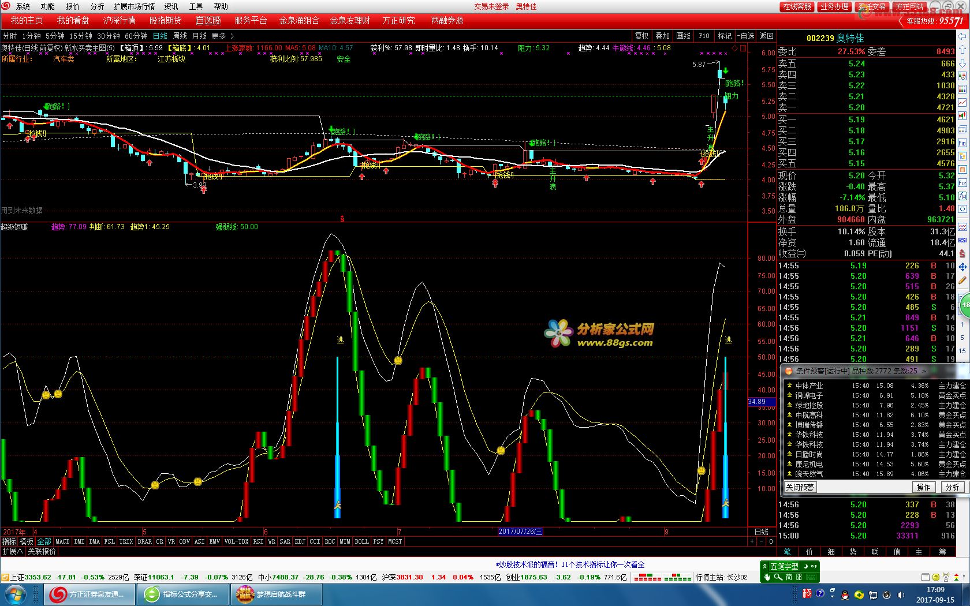
Task: Click zoom-in plus below chart
Action: click(x=752, y=541)
